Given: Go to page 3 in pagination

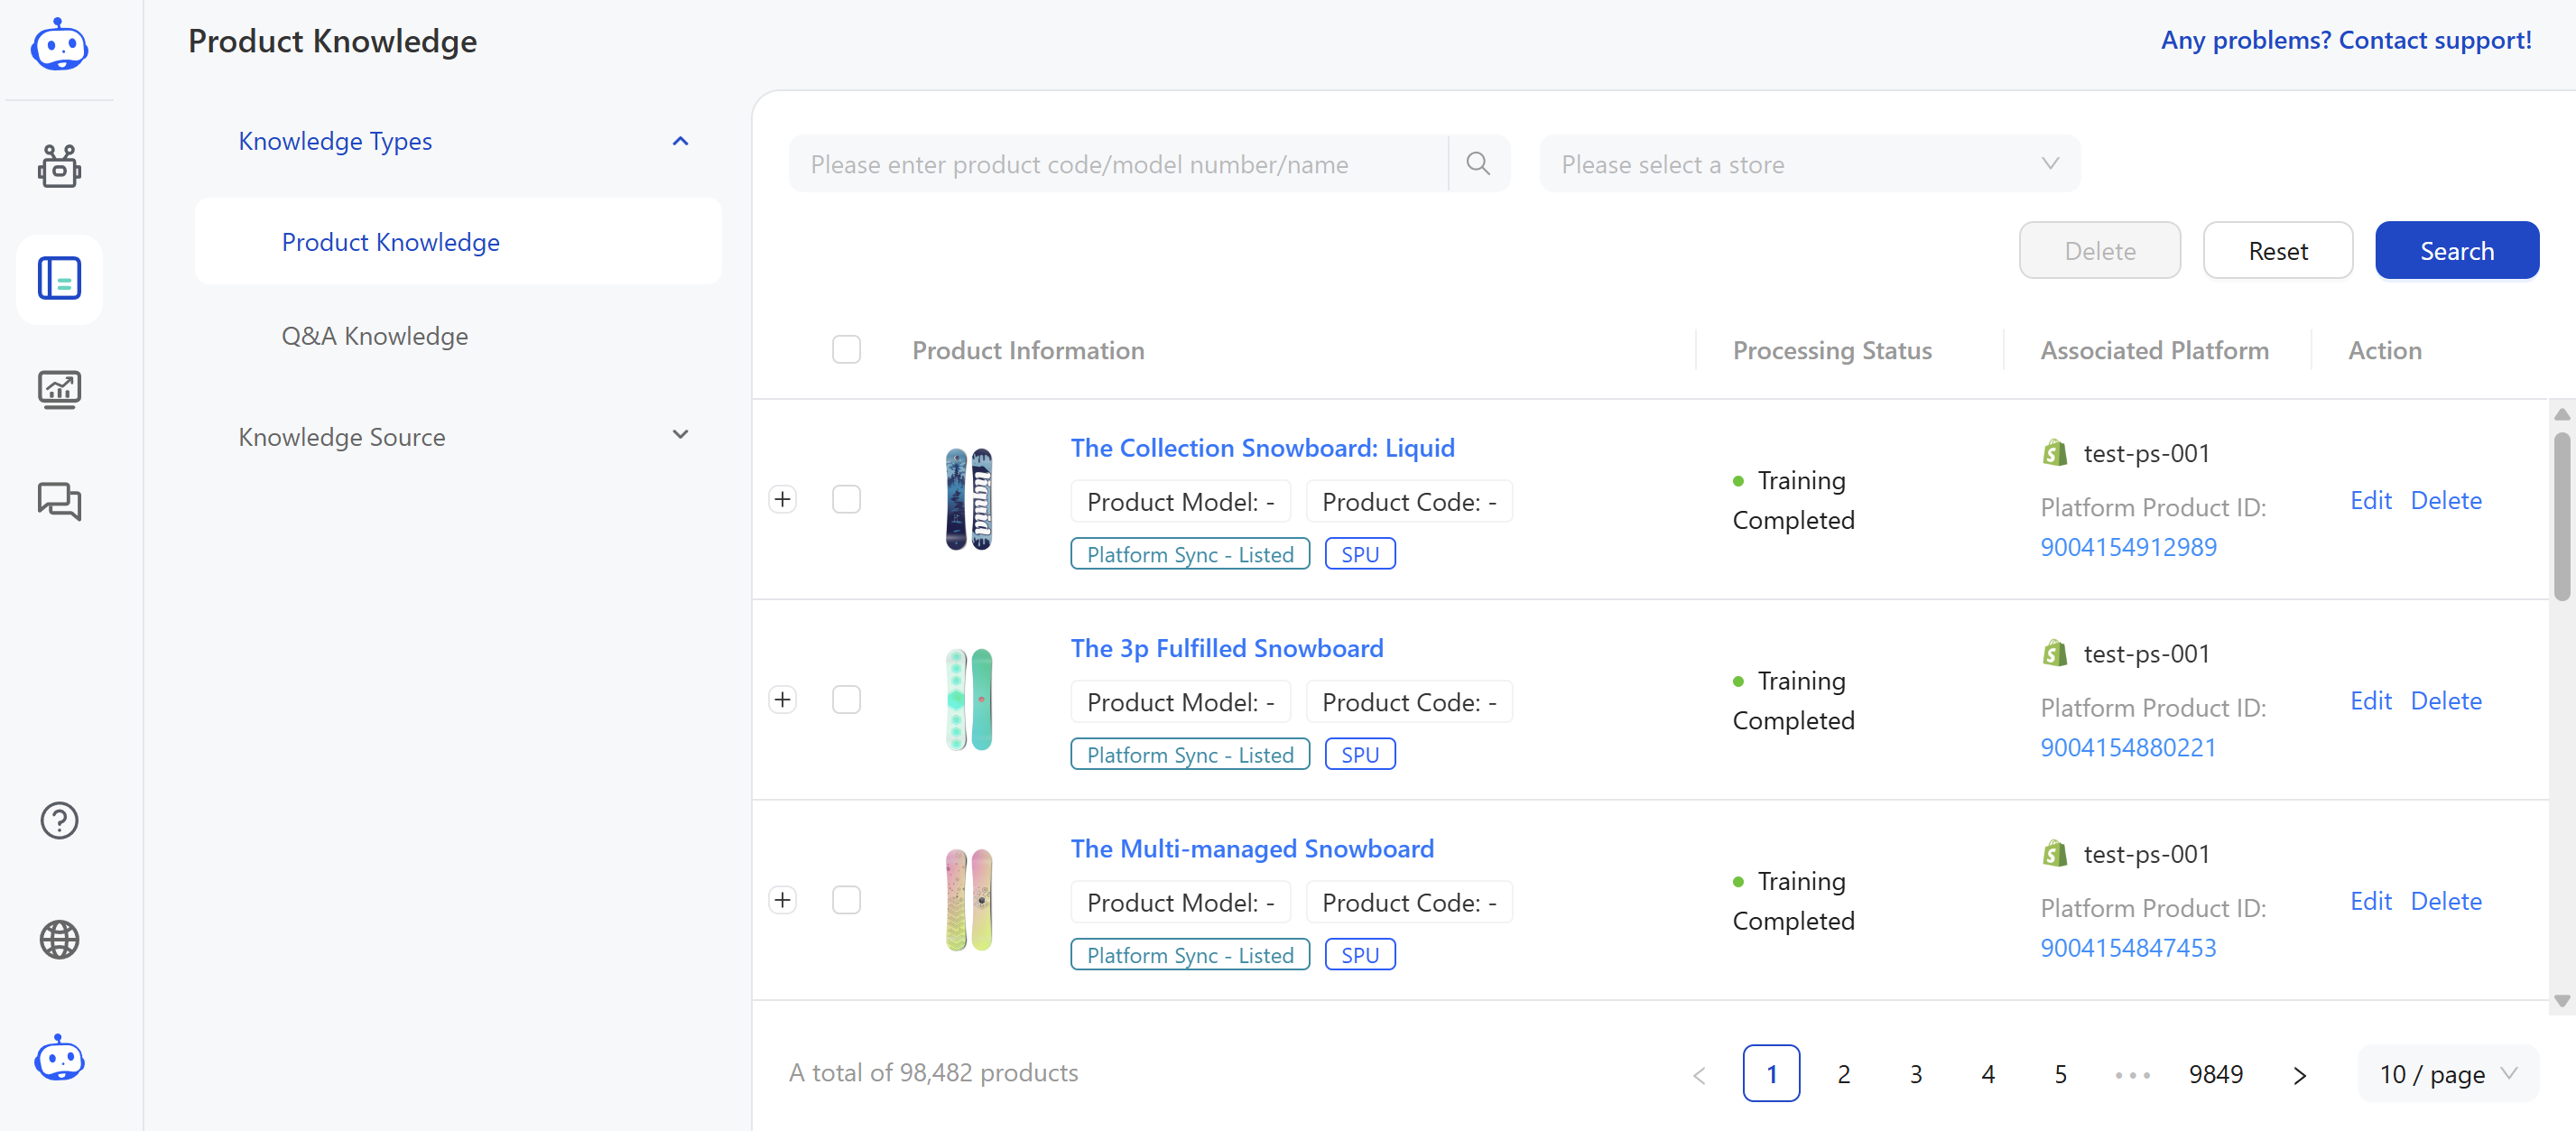Looking at the screenshot, I should (x=1915, y=1073).
